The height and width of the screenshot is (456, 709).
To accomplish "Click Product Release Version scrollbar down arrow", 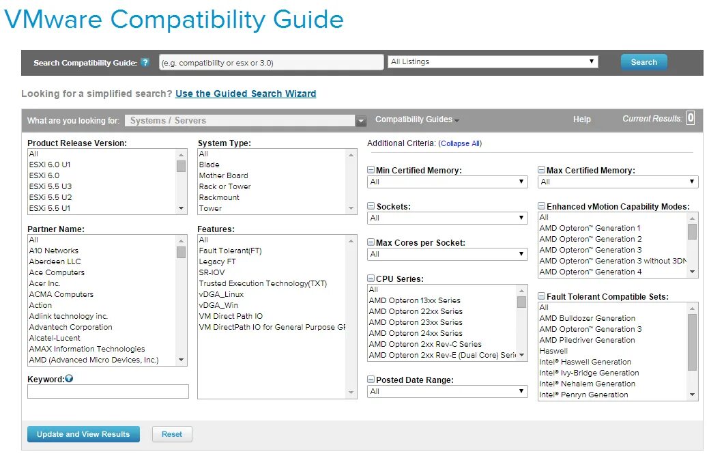I will (x=182, y=209).
